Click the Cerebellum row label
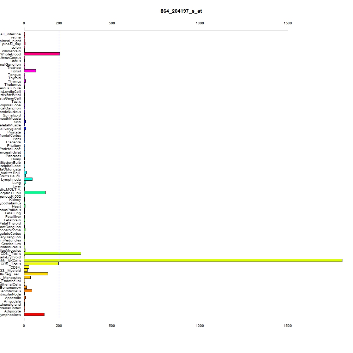 coord(11,244)
